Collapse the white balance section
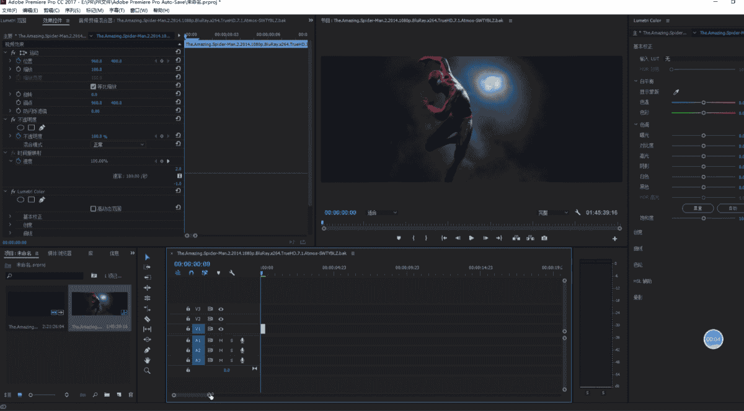The height and width of the screenshot is (411, 744). coord(635,81)
